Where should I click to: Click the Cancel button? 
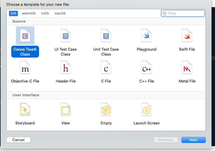18,140
